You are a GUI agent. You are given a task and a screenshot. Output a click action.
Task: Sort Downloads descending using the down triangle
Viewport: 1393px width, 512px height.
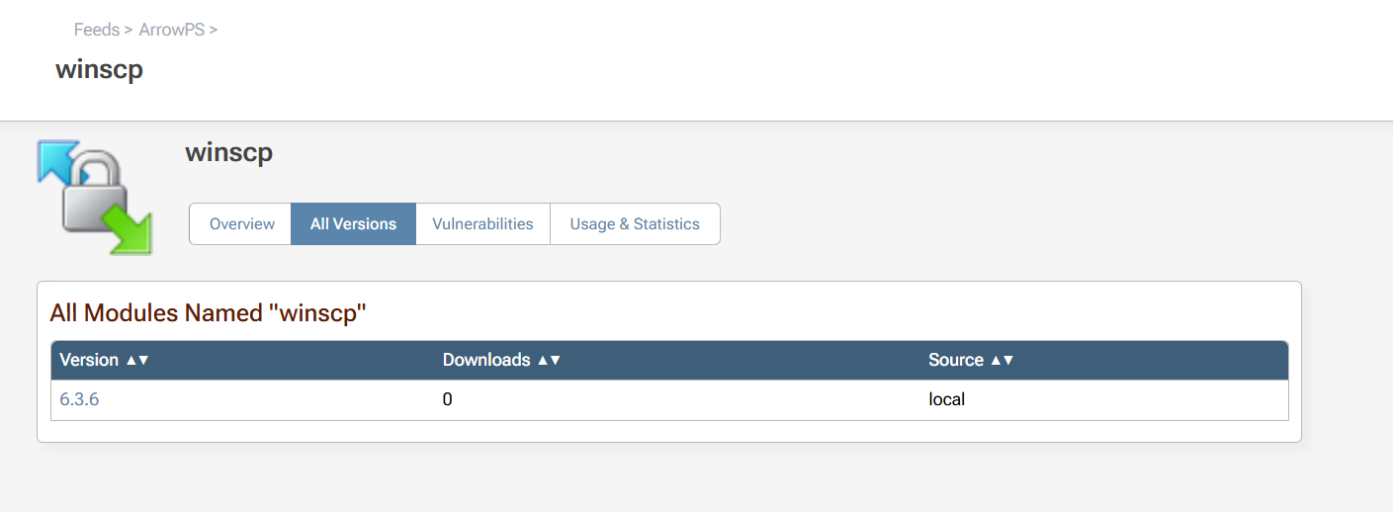click(555, 361)
